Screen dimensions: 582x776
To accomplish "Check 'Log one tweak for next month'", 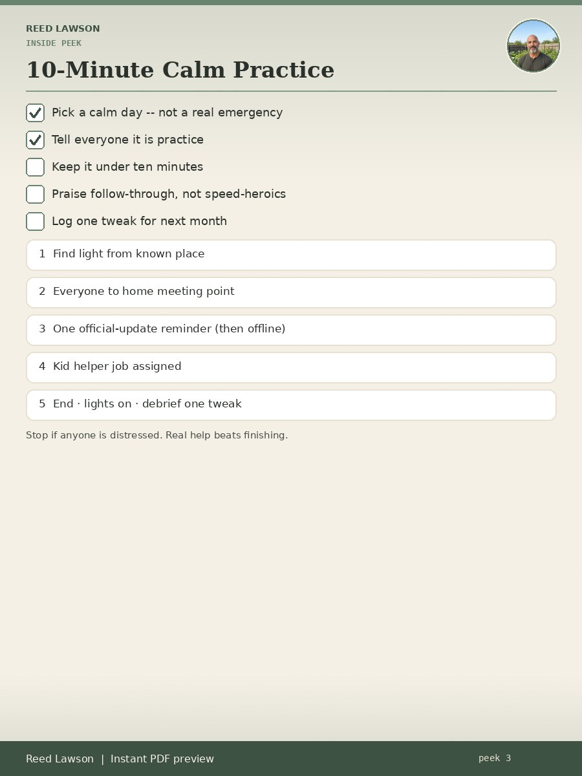I will pos(35,222).
